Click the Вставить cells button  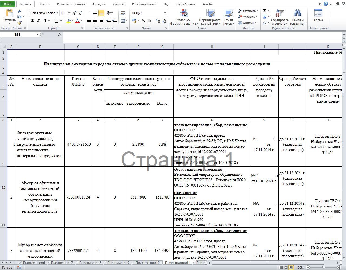248,11
